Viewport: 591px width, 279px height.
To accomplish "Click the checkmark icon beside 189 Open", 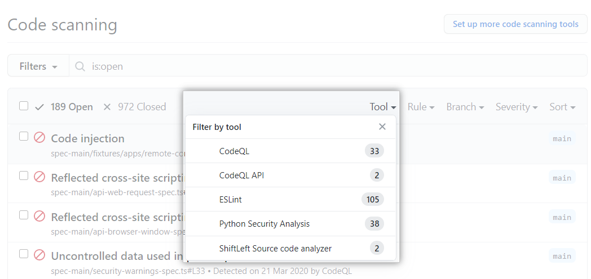I will tap(39, 107).
